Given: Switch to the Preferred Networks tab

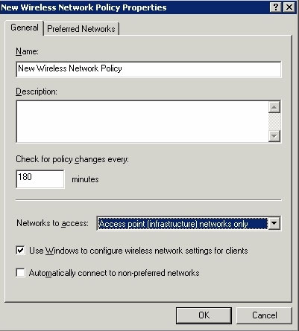Looking at the screenshot, I should click(81, 29).
